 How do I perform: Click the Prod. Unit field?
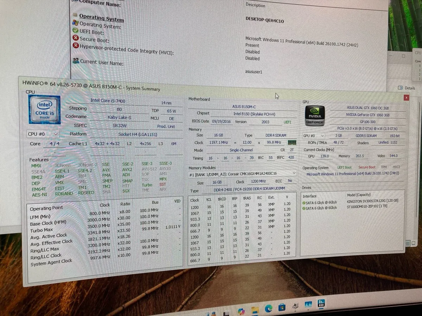166,126
